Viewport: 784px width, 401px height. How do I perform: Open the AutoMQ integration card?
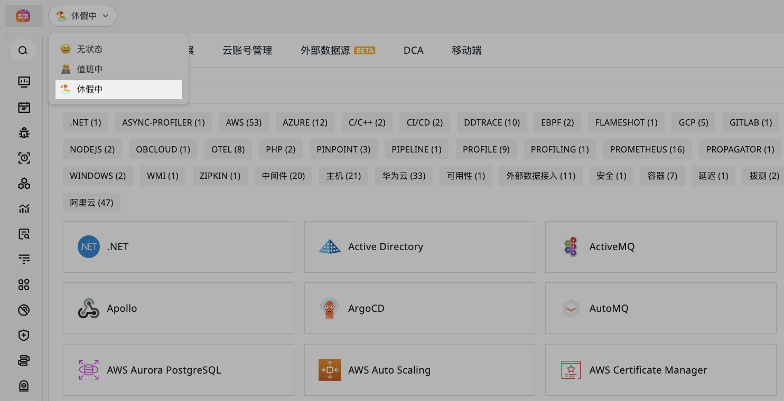pos(661,308)
